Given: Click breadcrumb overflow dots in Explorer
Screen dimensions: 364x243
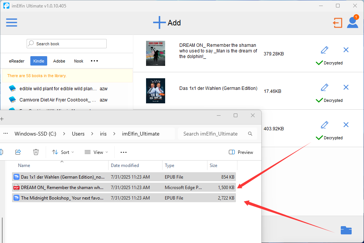Looking at the screenshot, I should 6,133.
